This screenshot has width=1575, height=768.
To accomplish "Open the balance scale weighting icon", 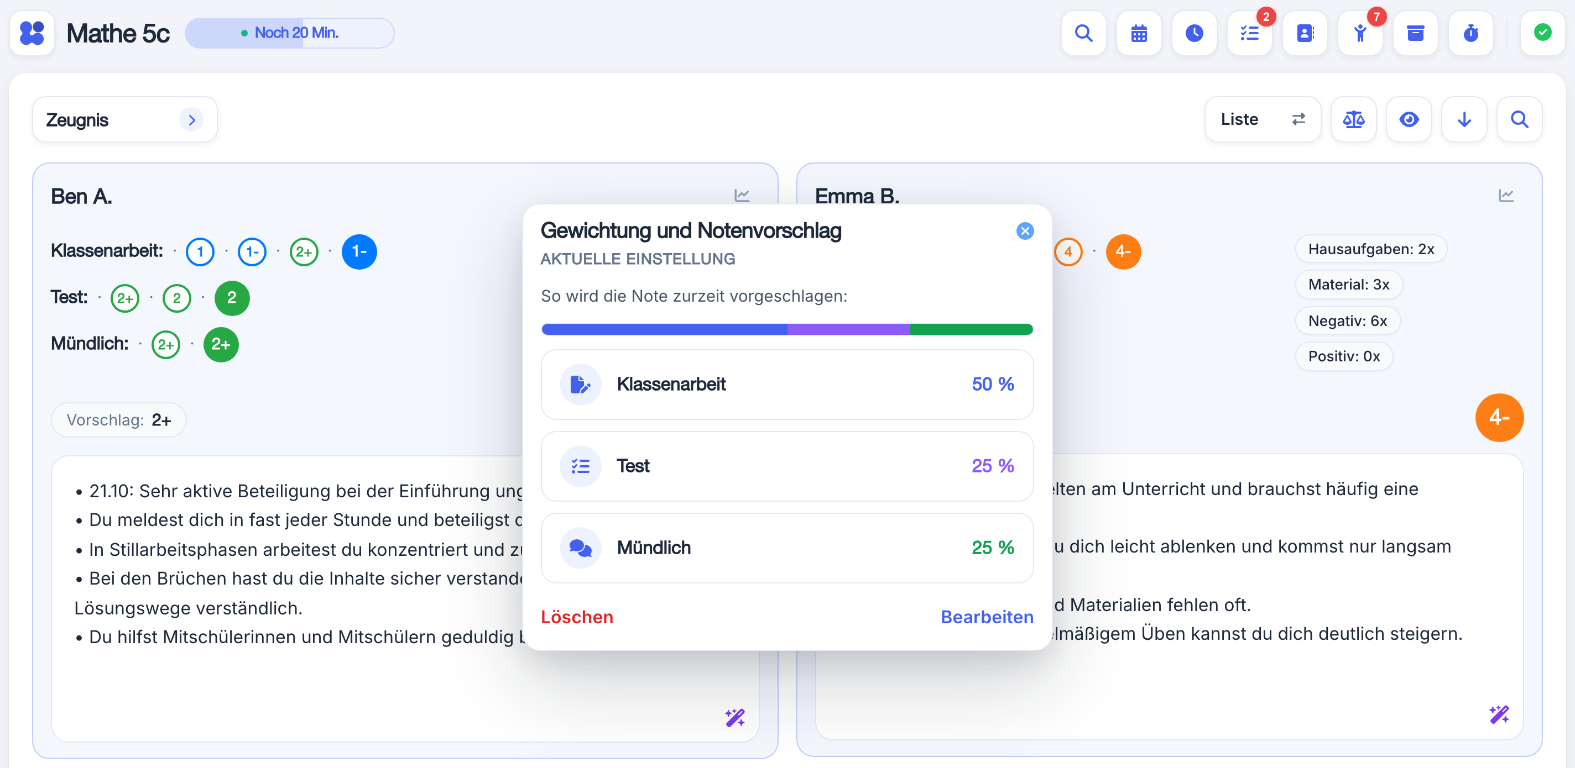I will click(x=1353, y=120).
